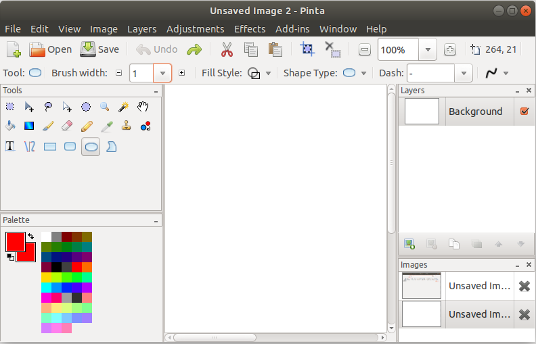The width and height of the screenshot is (536, 344).
Task: Collapse the Palette panel
Action: [156, 221]
